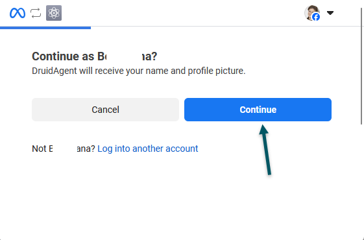Image resolution: width=364 pixels, height=240 pixels.
Task: Click the blank white area below the link
Action: 162,197
